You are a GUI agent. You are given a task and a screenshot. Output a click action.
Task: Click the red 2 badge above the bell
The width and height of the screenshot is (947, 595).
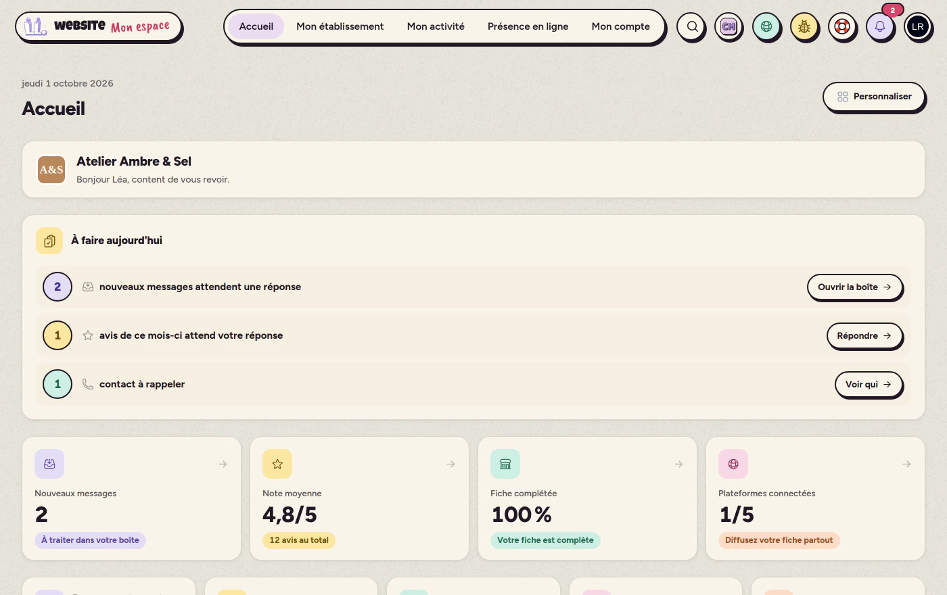click(893, 10)
